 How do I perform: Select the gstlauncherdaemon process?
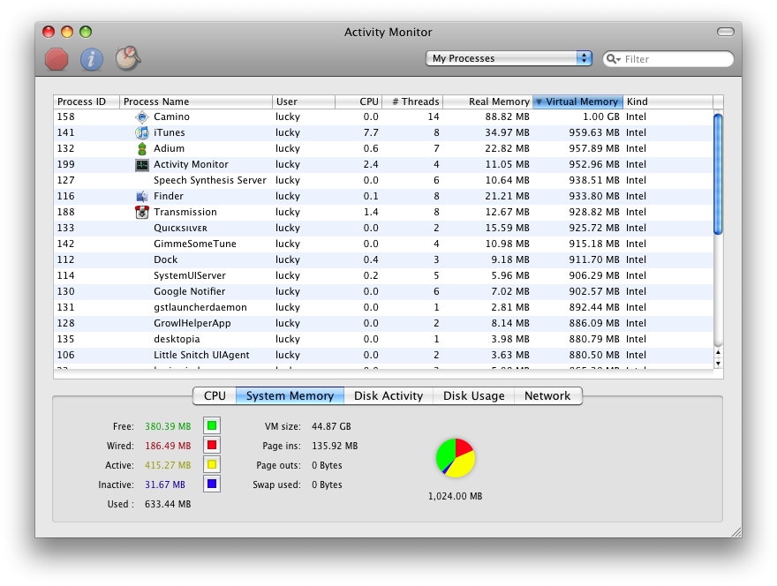[x=383, y=307]
